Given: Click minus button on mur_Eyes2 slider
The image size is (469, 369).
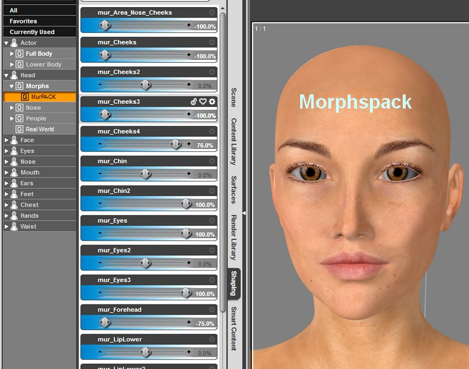Looking at the screenshot, I should pos(100,263).
